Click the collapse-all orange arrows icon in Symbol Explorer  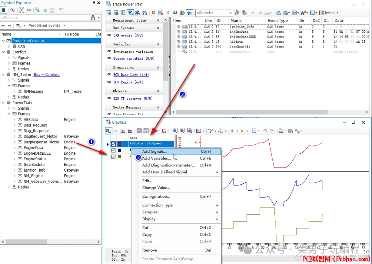point(61,10)
